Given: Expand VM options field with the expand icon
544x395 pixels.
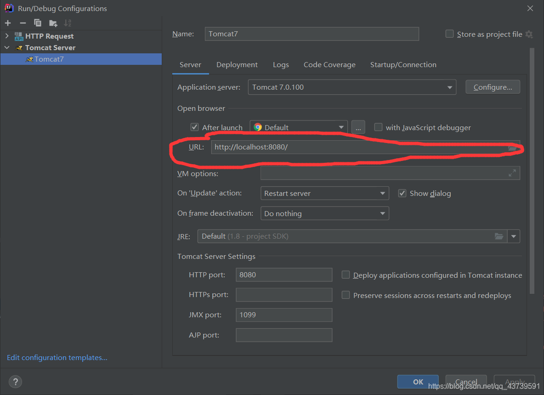Looking at the screenshot, I should pyautogui.click(x=513, y=173).
